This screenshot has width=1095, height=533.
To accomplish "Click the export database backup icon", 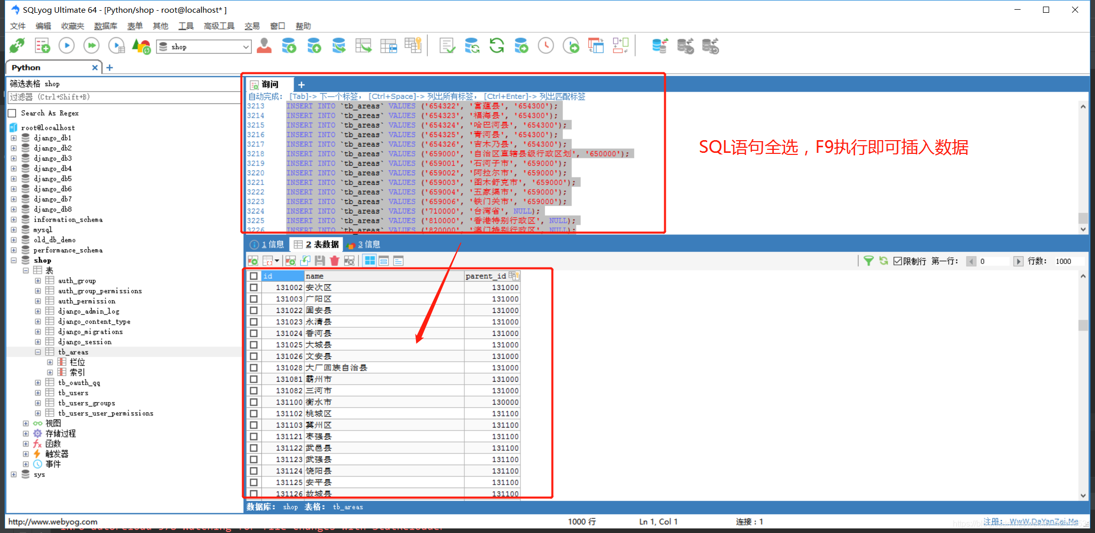I will 314,46.
